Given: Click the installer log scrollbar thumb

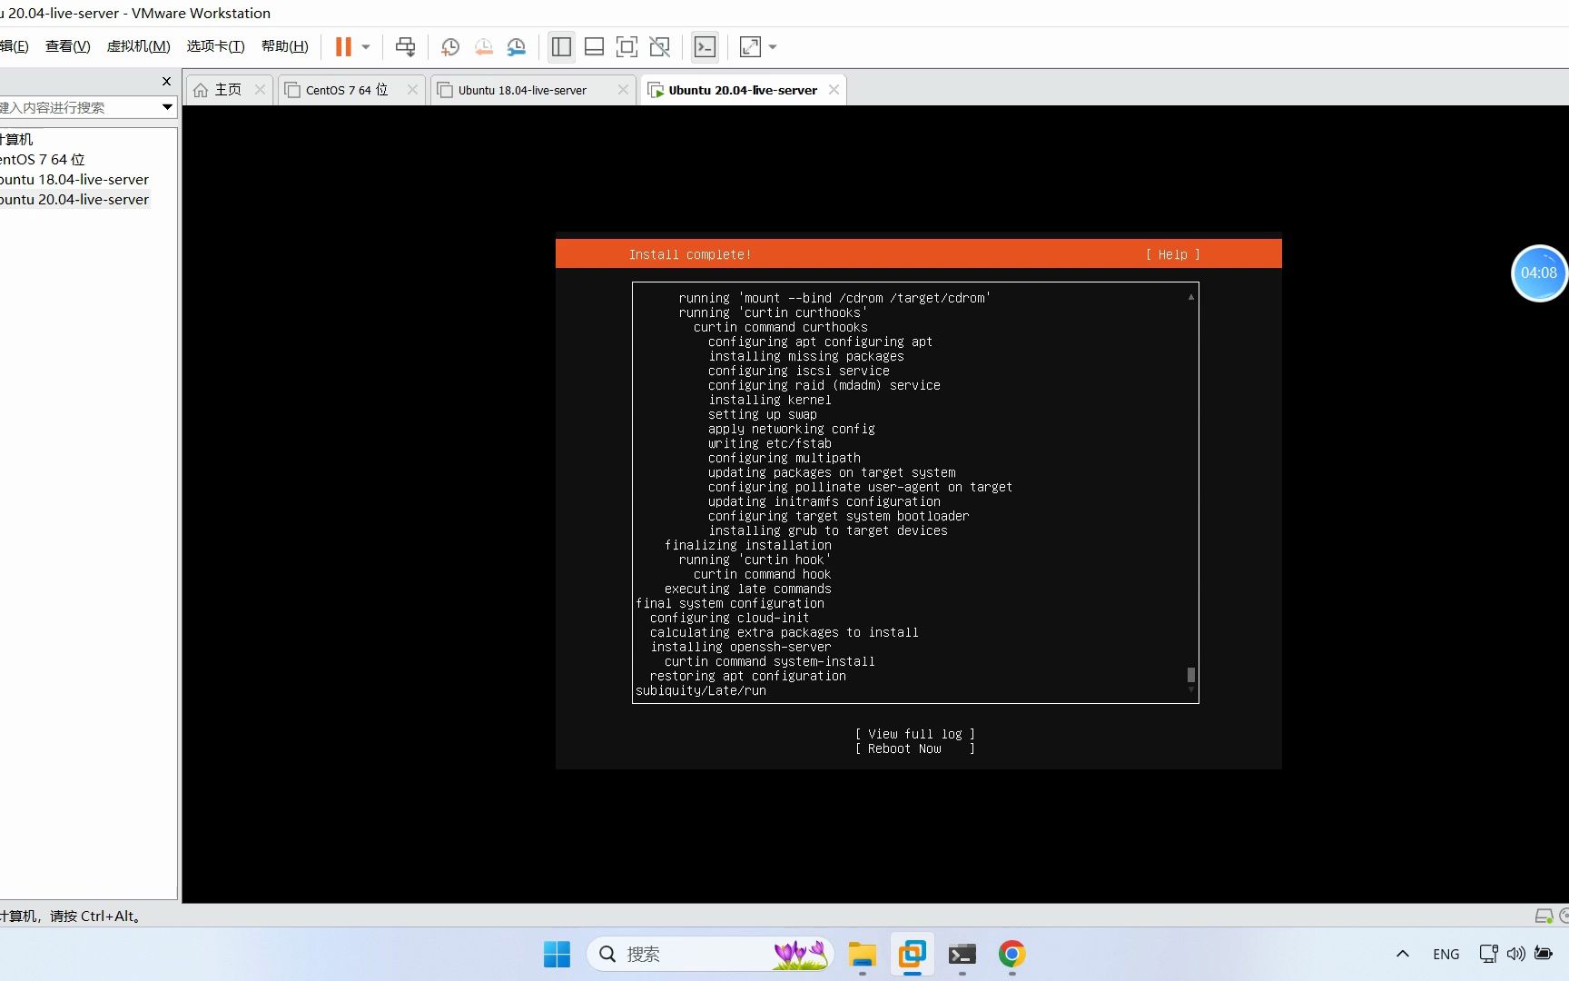Looking at the screenshot, I should [1191, 675].
